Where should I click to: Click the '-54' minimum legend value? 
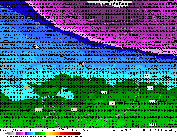click(x=9, y=136)
